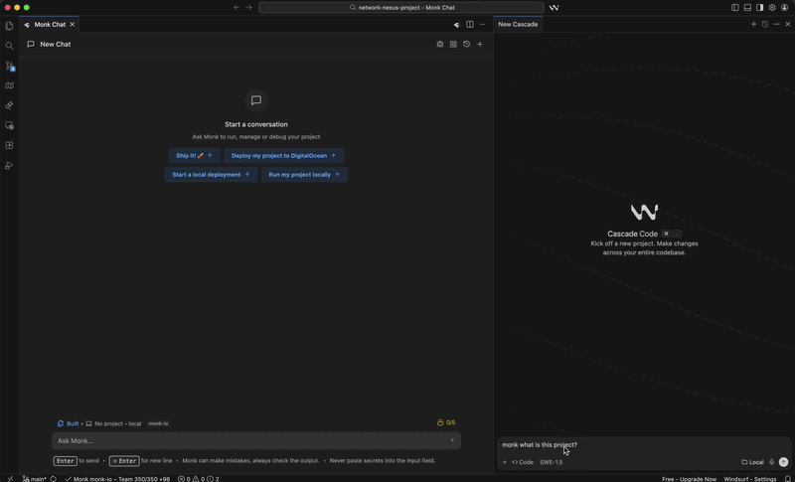The height and width of the screenshot is (482, 795).
Task: Open Windsurf settings gear in title bar
Action: click(x=772, y=8)
